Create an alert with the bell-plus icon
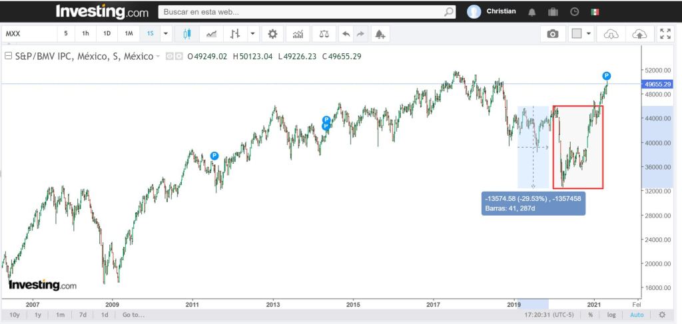 pos(380,33)
